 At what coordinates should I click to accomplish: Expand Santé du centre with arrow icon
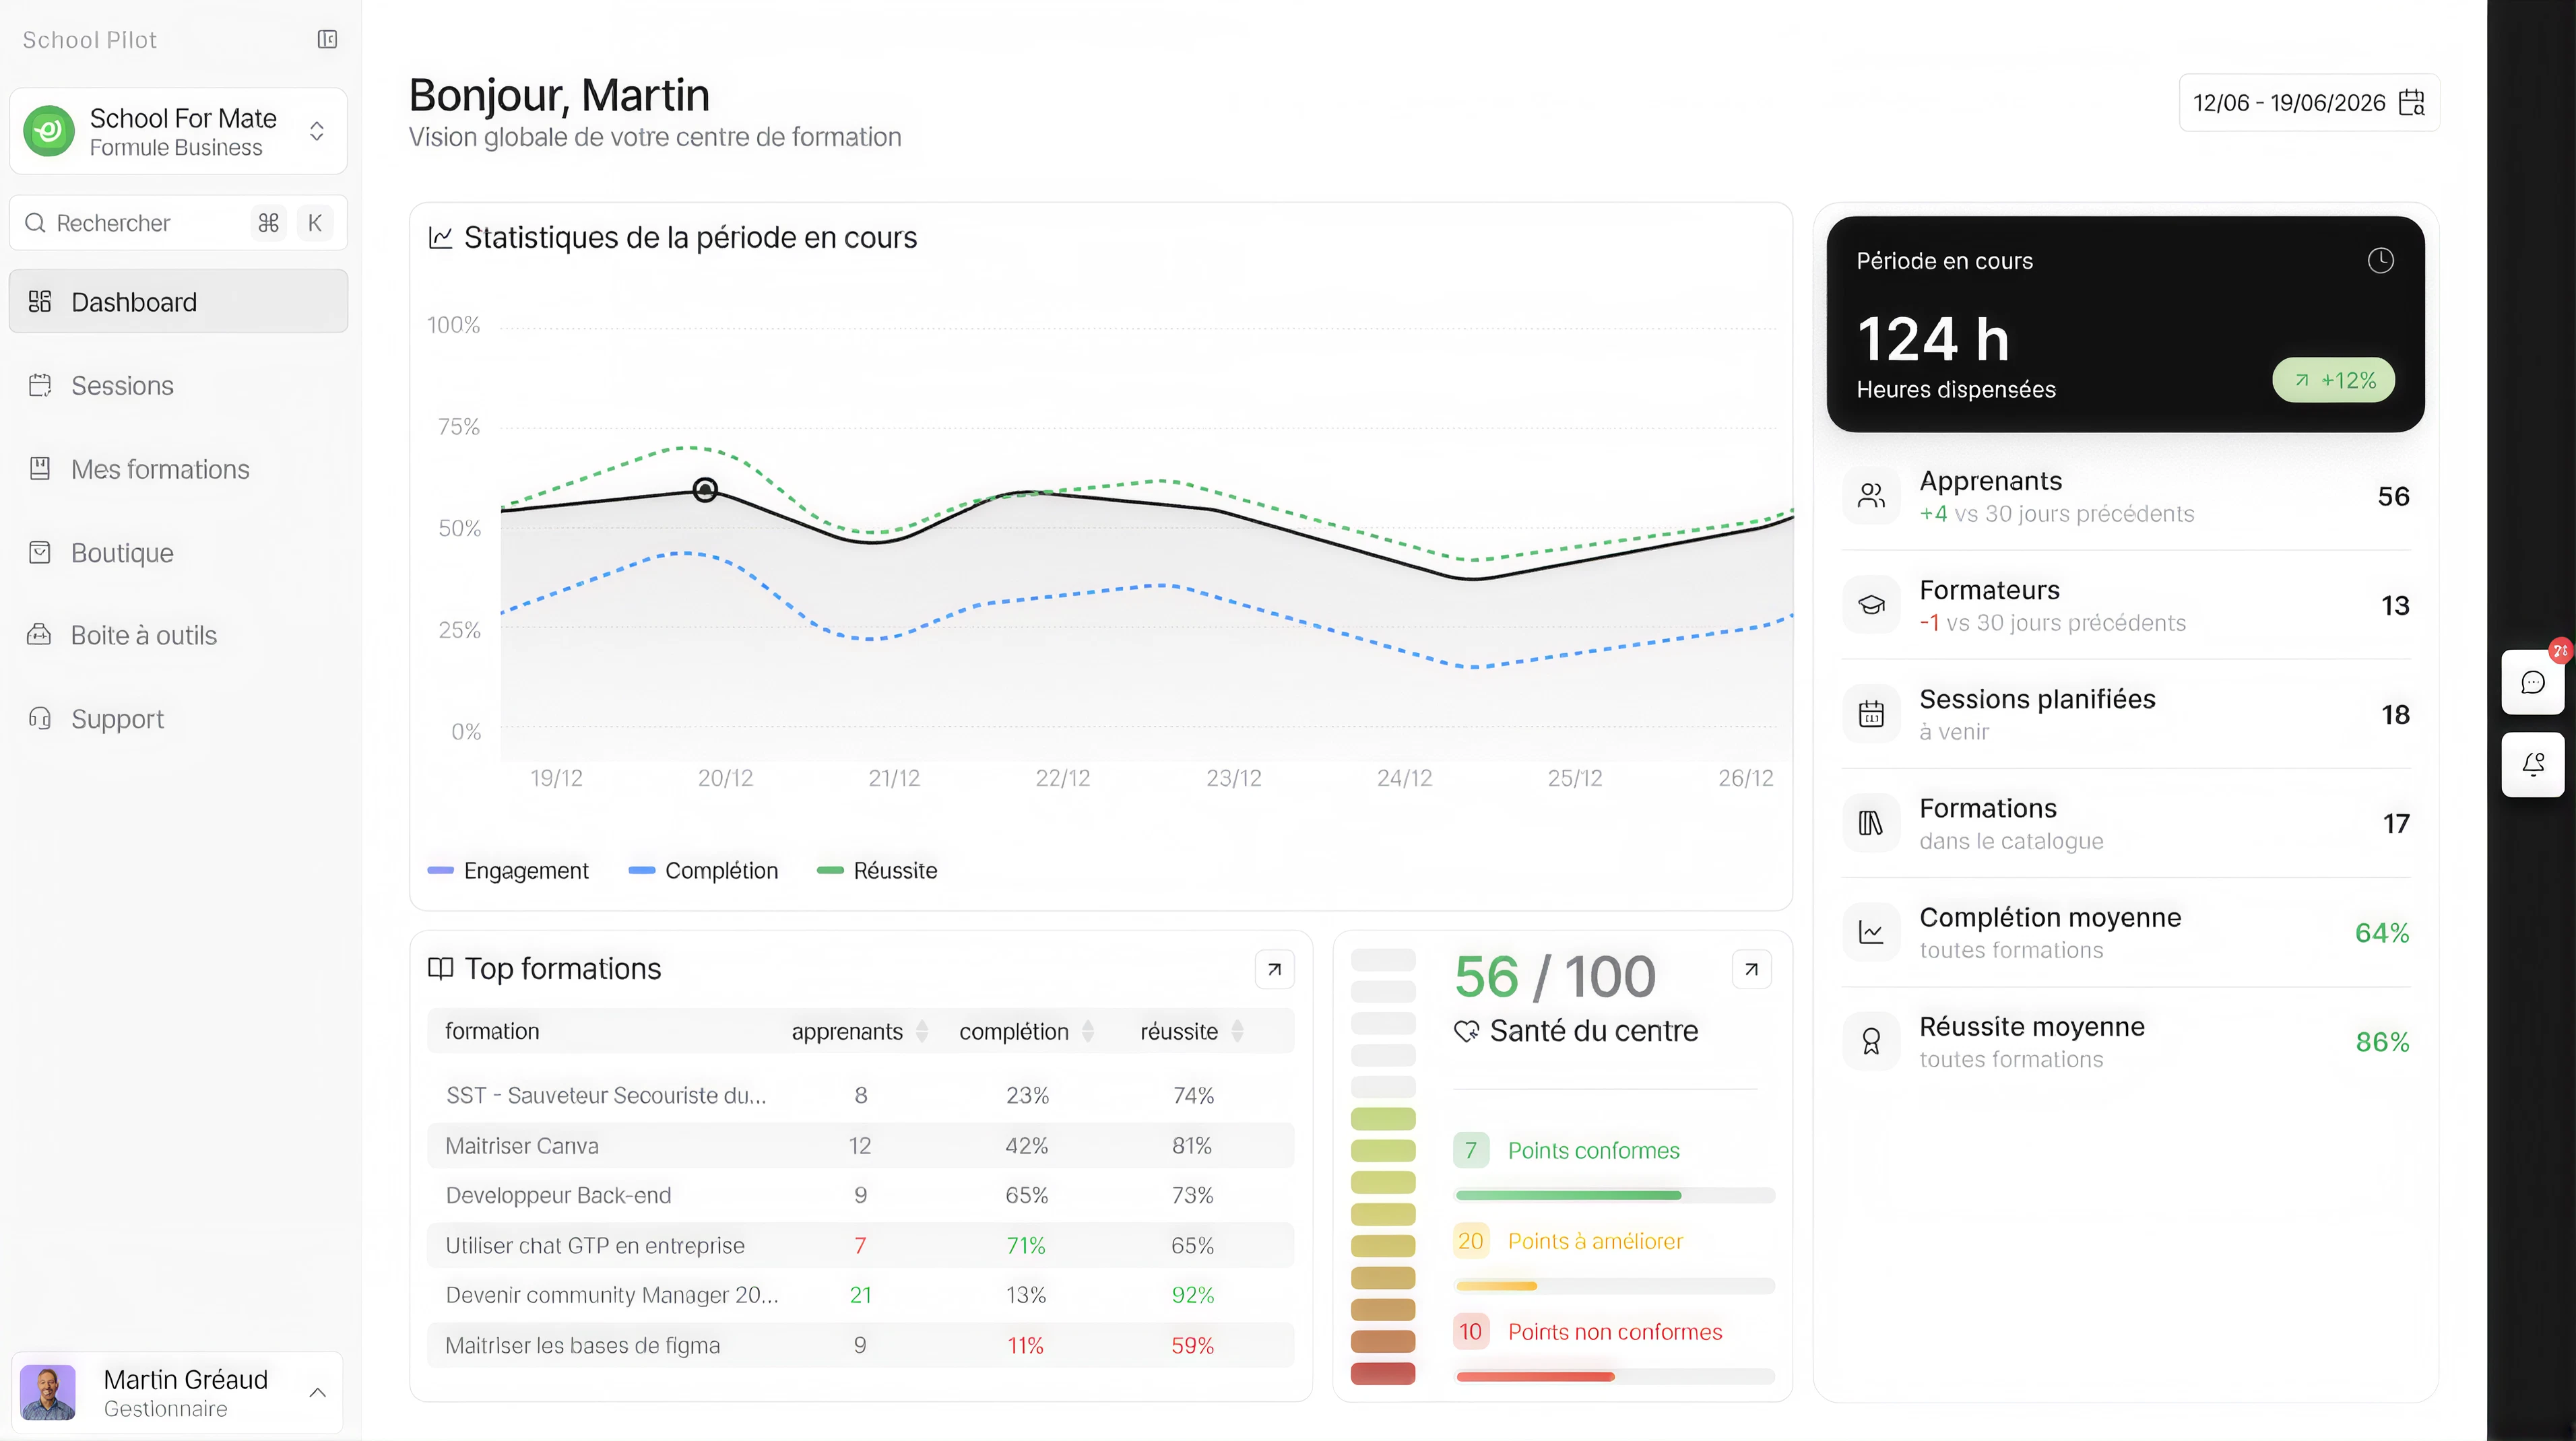(1751, 970)
